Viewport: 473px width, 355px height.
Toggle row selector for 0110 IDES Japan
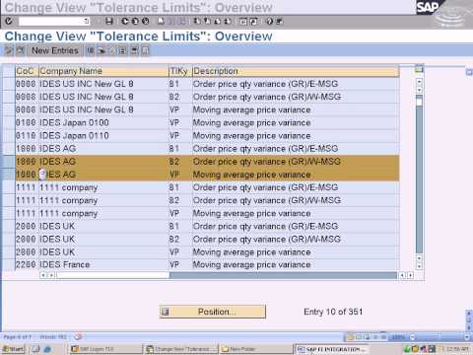(x=9, y=136)
